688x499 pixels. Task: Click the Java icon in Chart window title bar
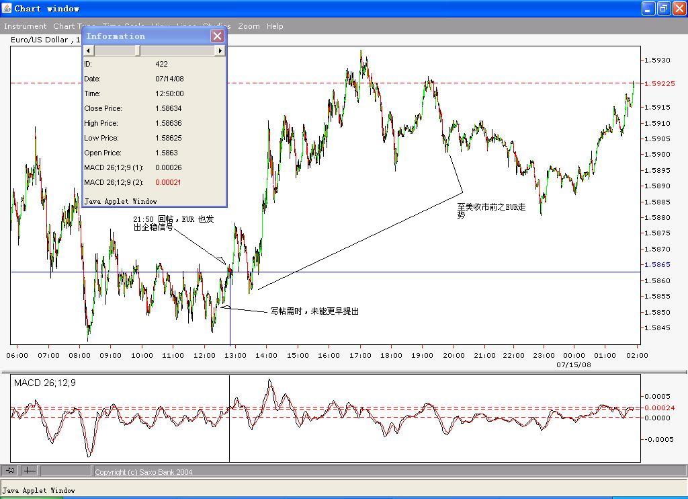click(x=7, y=8)
